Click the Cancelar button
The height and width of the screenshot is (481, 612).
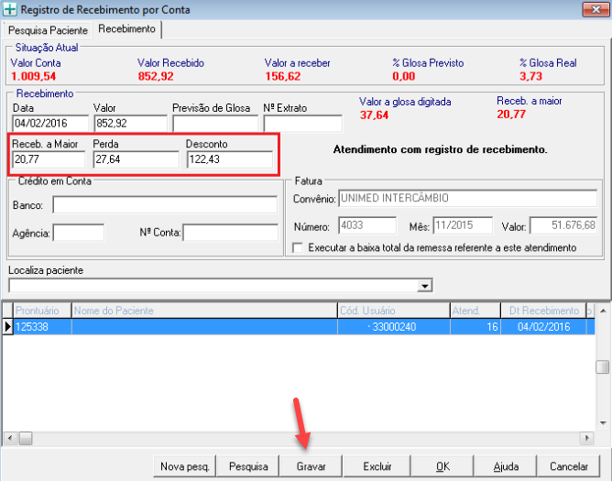pos(569,466)
